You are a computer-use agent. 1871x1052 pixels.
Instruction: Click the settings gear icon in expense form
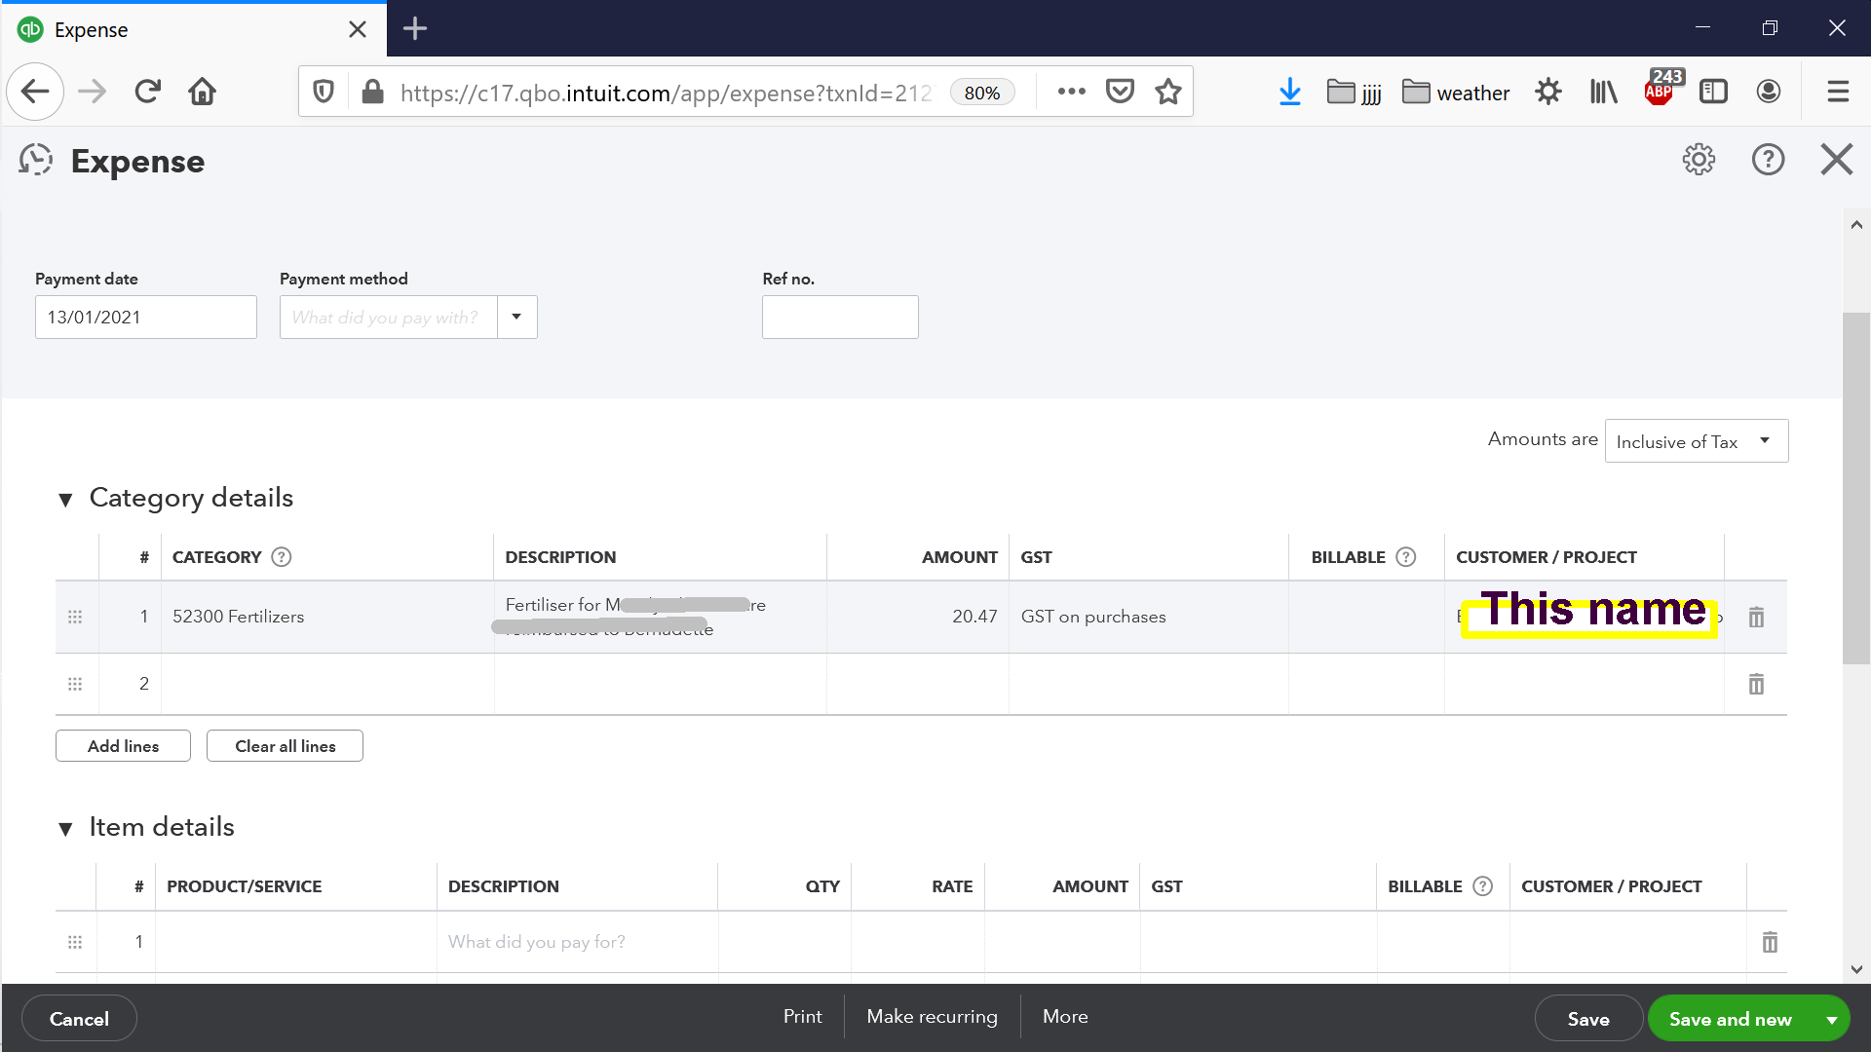(x=1699, y=162)
